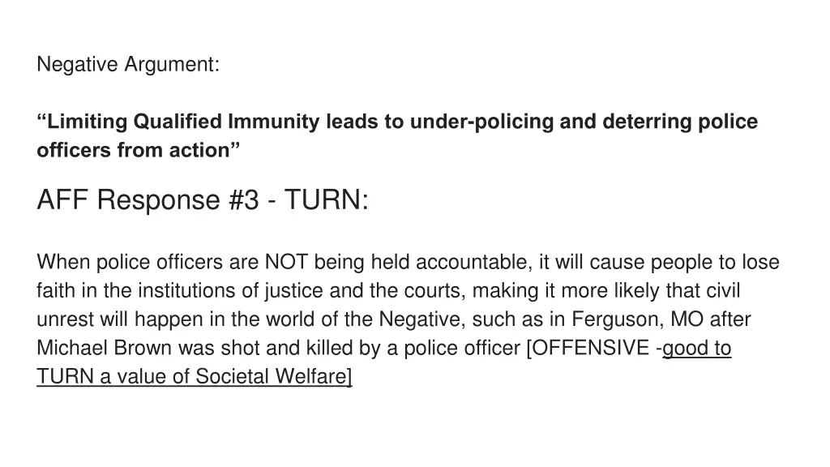Click the "Negative Argument:" heading text
The height and width of the screenshot is (467, 830).
[x=128, y=65]
